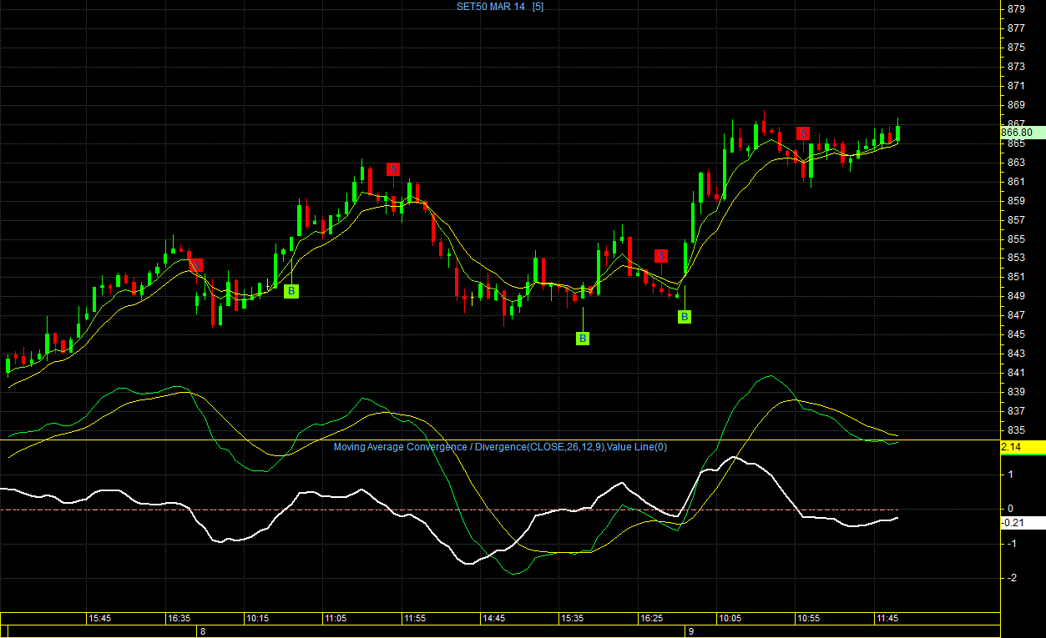Click the 10:05 time axis label
The width and height of the screenshot is (1046, 638).
(x=730, y=619)
